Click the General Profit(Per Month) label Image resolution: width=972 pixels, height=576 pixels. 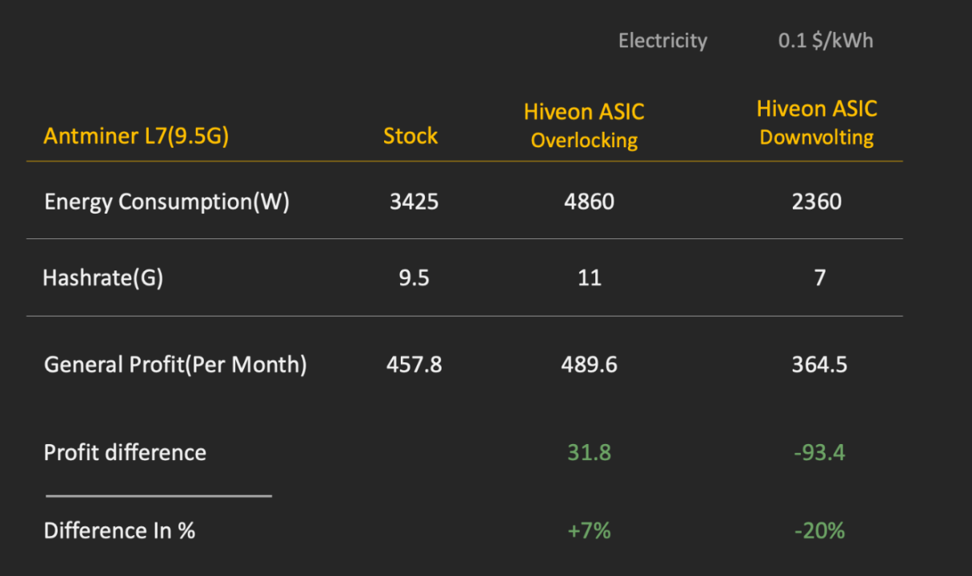pos(175,365)
